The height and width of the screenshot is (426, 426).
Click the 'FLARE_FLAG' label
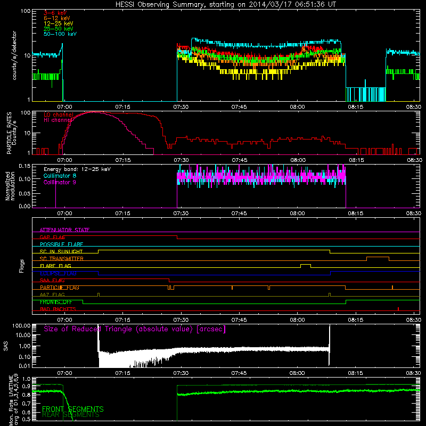click(x=55, y=266)
